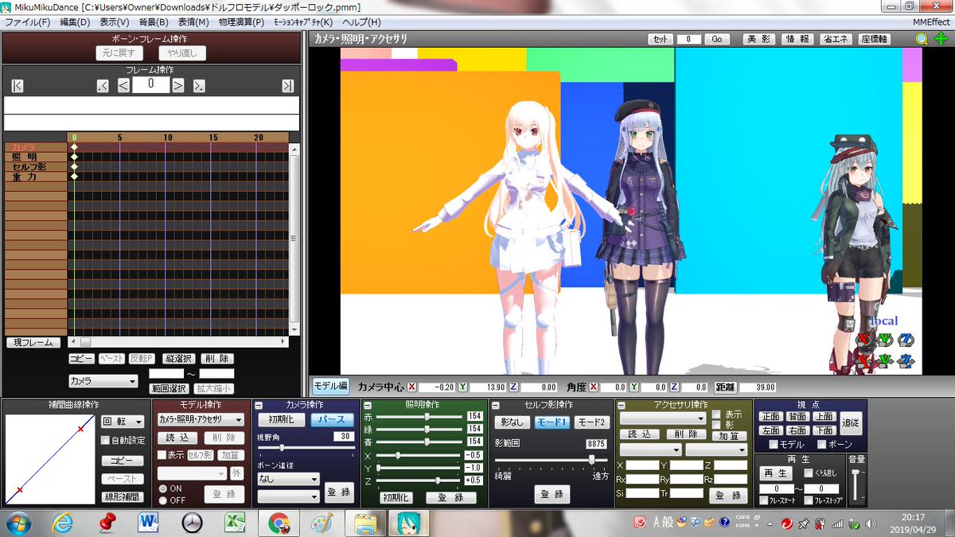Open the right accessory parent-bone dropdown

tap(716, 450)
